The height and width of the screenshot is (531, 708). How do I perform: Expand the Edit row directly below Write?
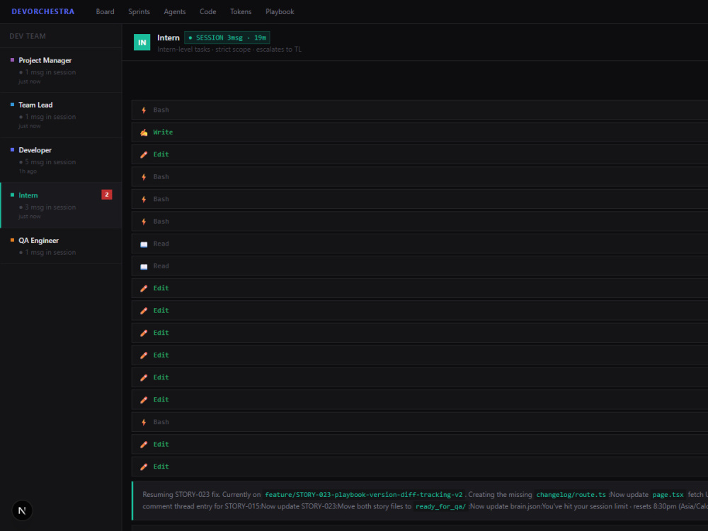[x=419, y=154]
